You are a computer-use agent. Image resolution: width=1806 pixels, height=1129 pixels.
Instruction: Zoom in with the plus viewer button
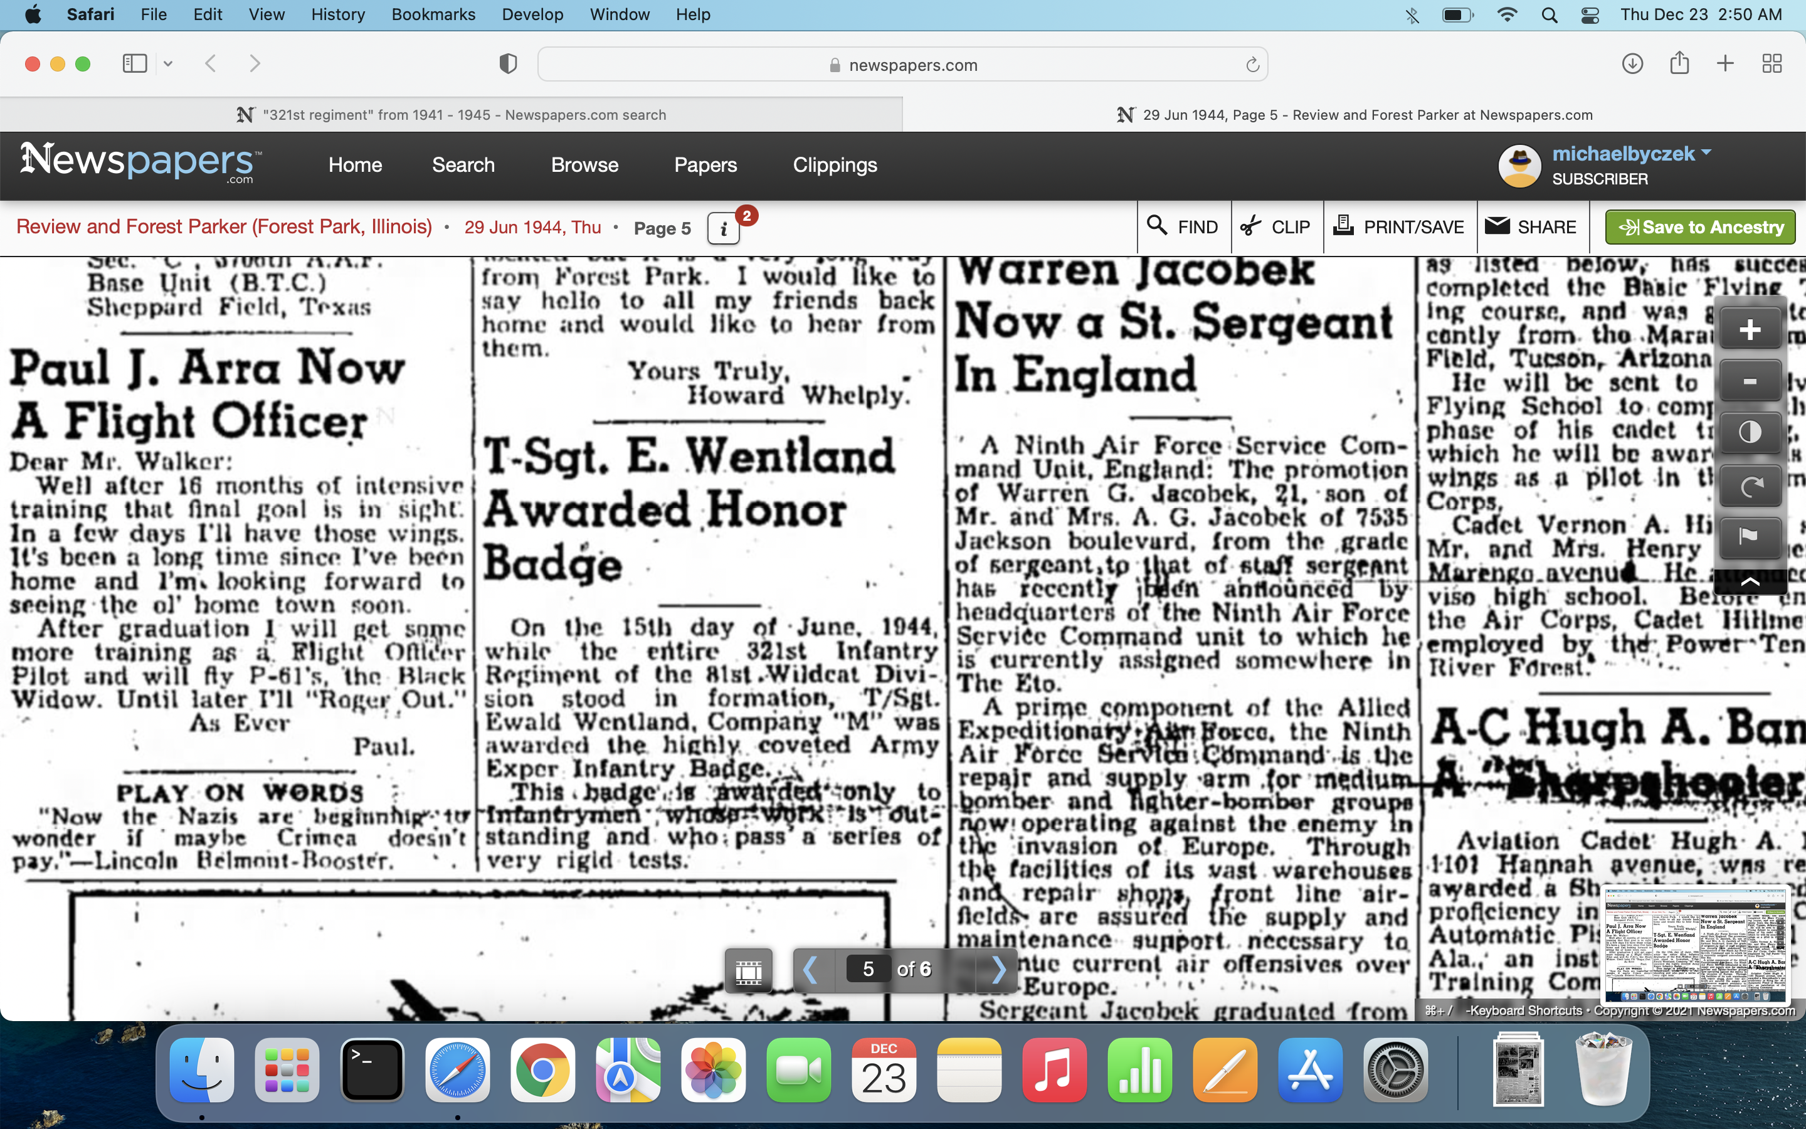pos(1750,329)
